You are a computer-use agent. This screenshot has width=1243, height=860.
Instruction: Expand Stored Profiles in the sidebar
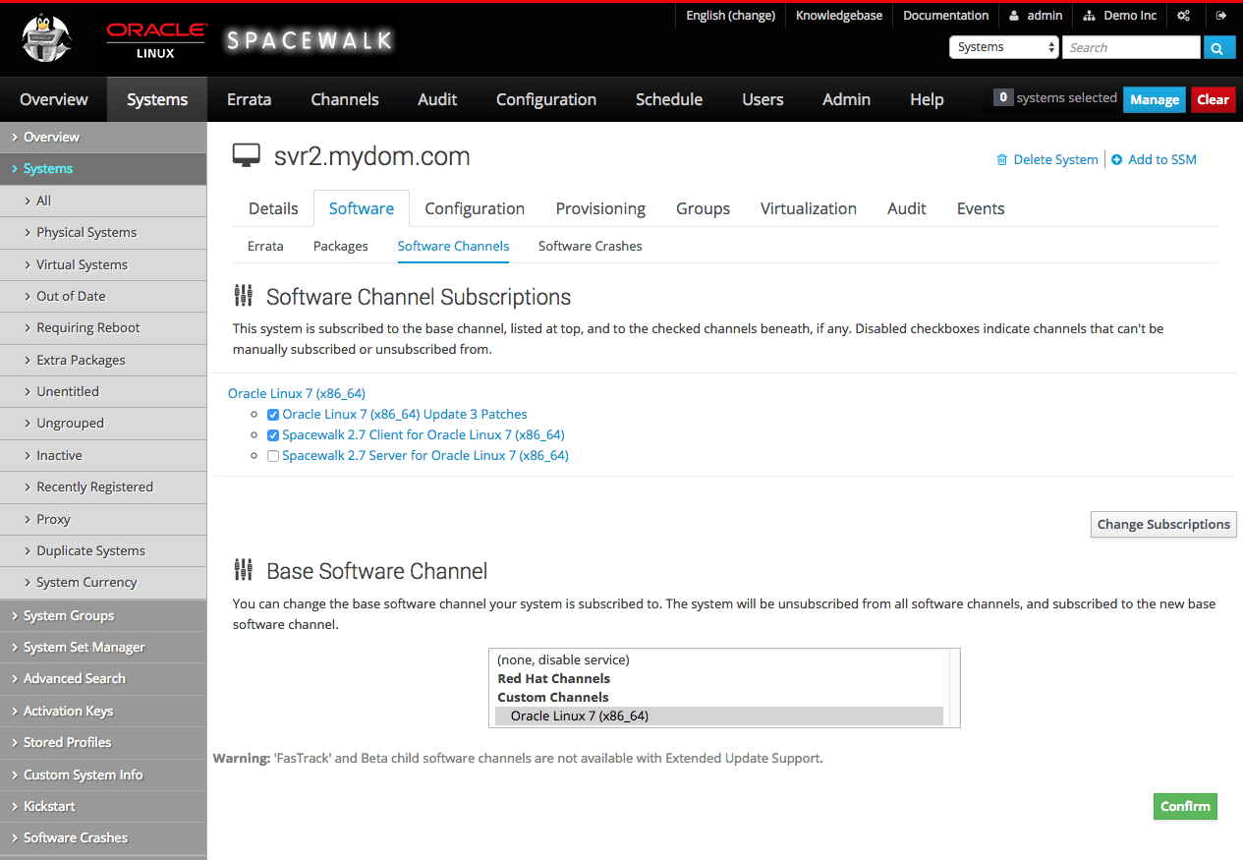click(103, 742)
